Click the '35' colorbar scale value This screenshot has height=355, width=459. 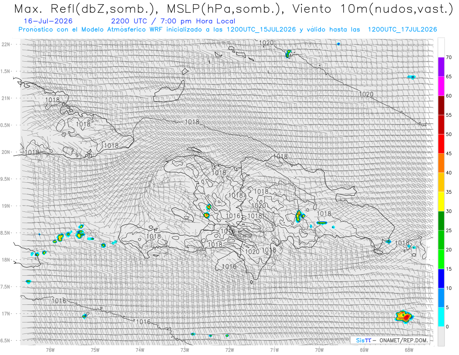(x=449, y=192)
